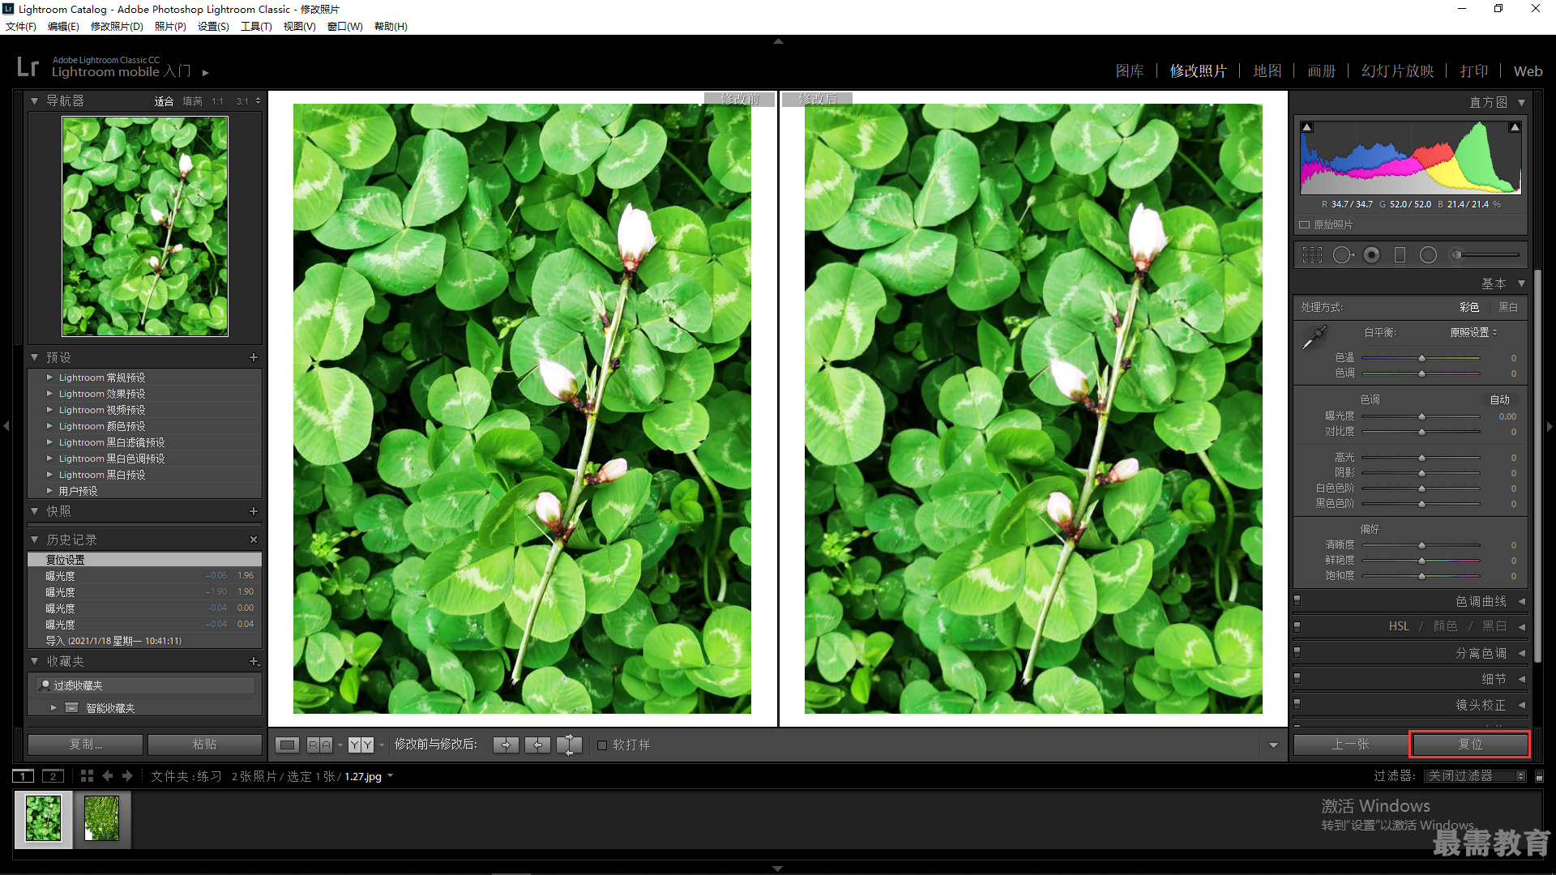Toggle HSL panel on/off switch
The height and width of the screenshot is (875, 1556).
tap(1297, 627)
